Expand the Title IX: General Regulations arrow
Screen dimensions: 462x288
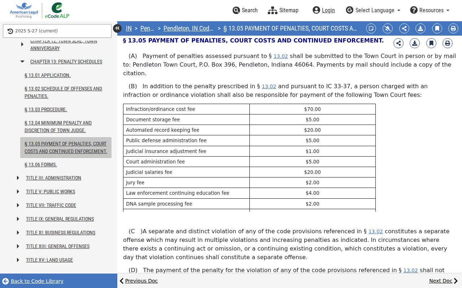pyautogui.click(x=18, y=219)
